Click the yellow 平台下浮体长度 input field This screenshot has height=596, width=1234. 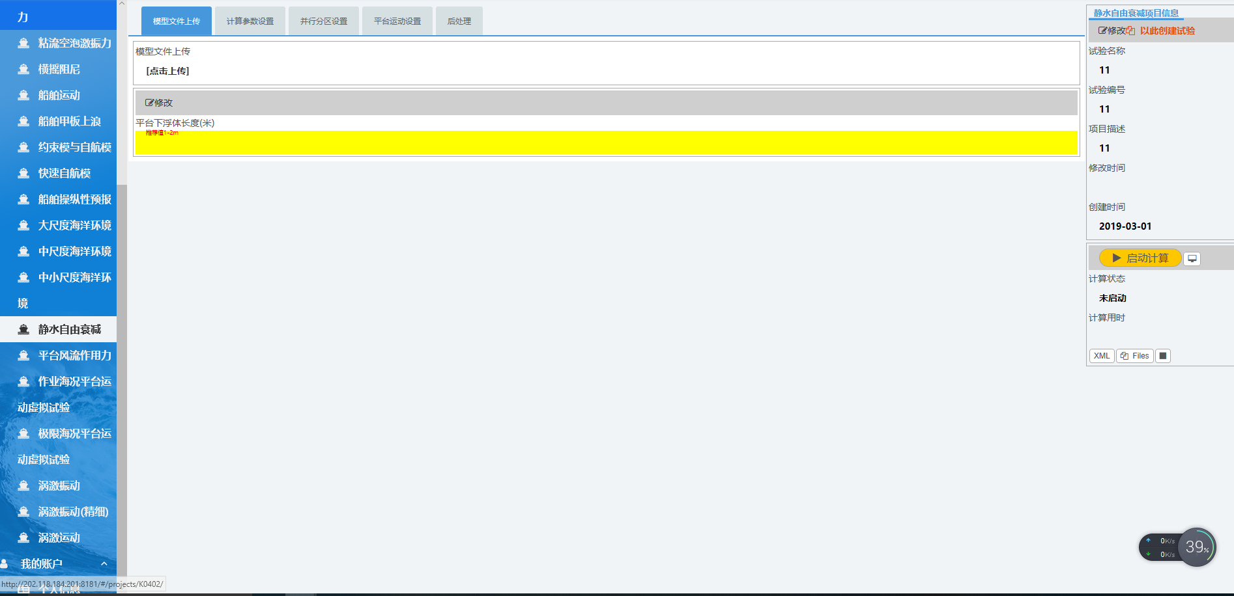pos(606,144)
